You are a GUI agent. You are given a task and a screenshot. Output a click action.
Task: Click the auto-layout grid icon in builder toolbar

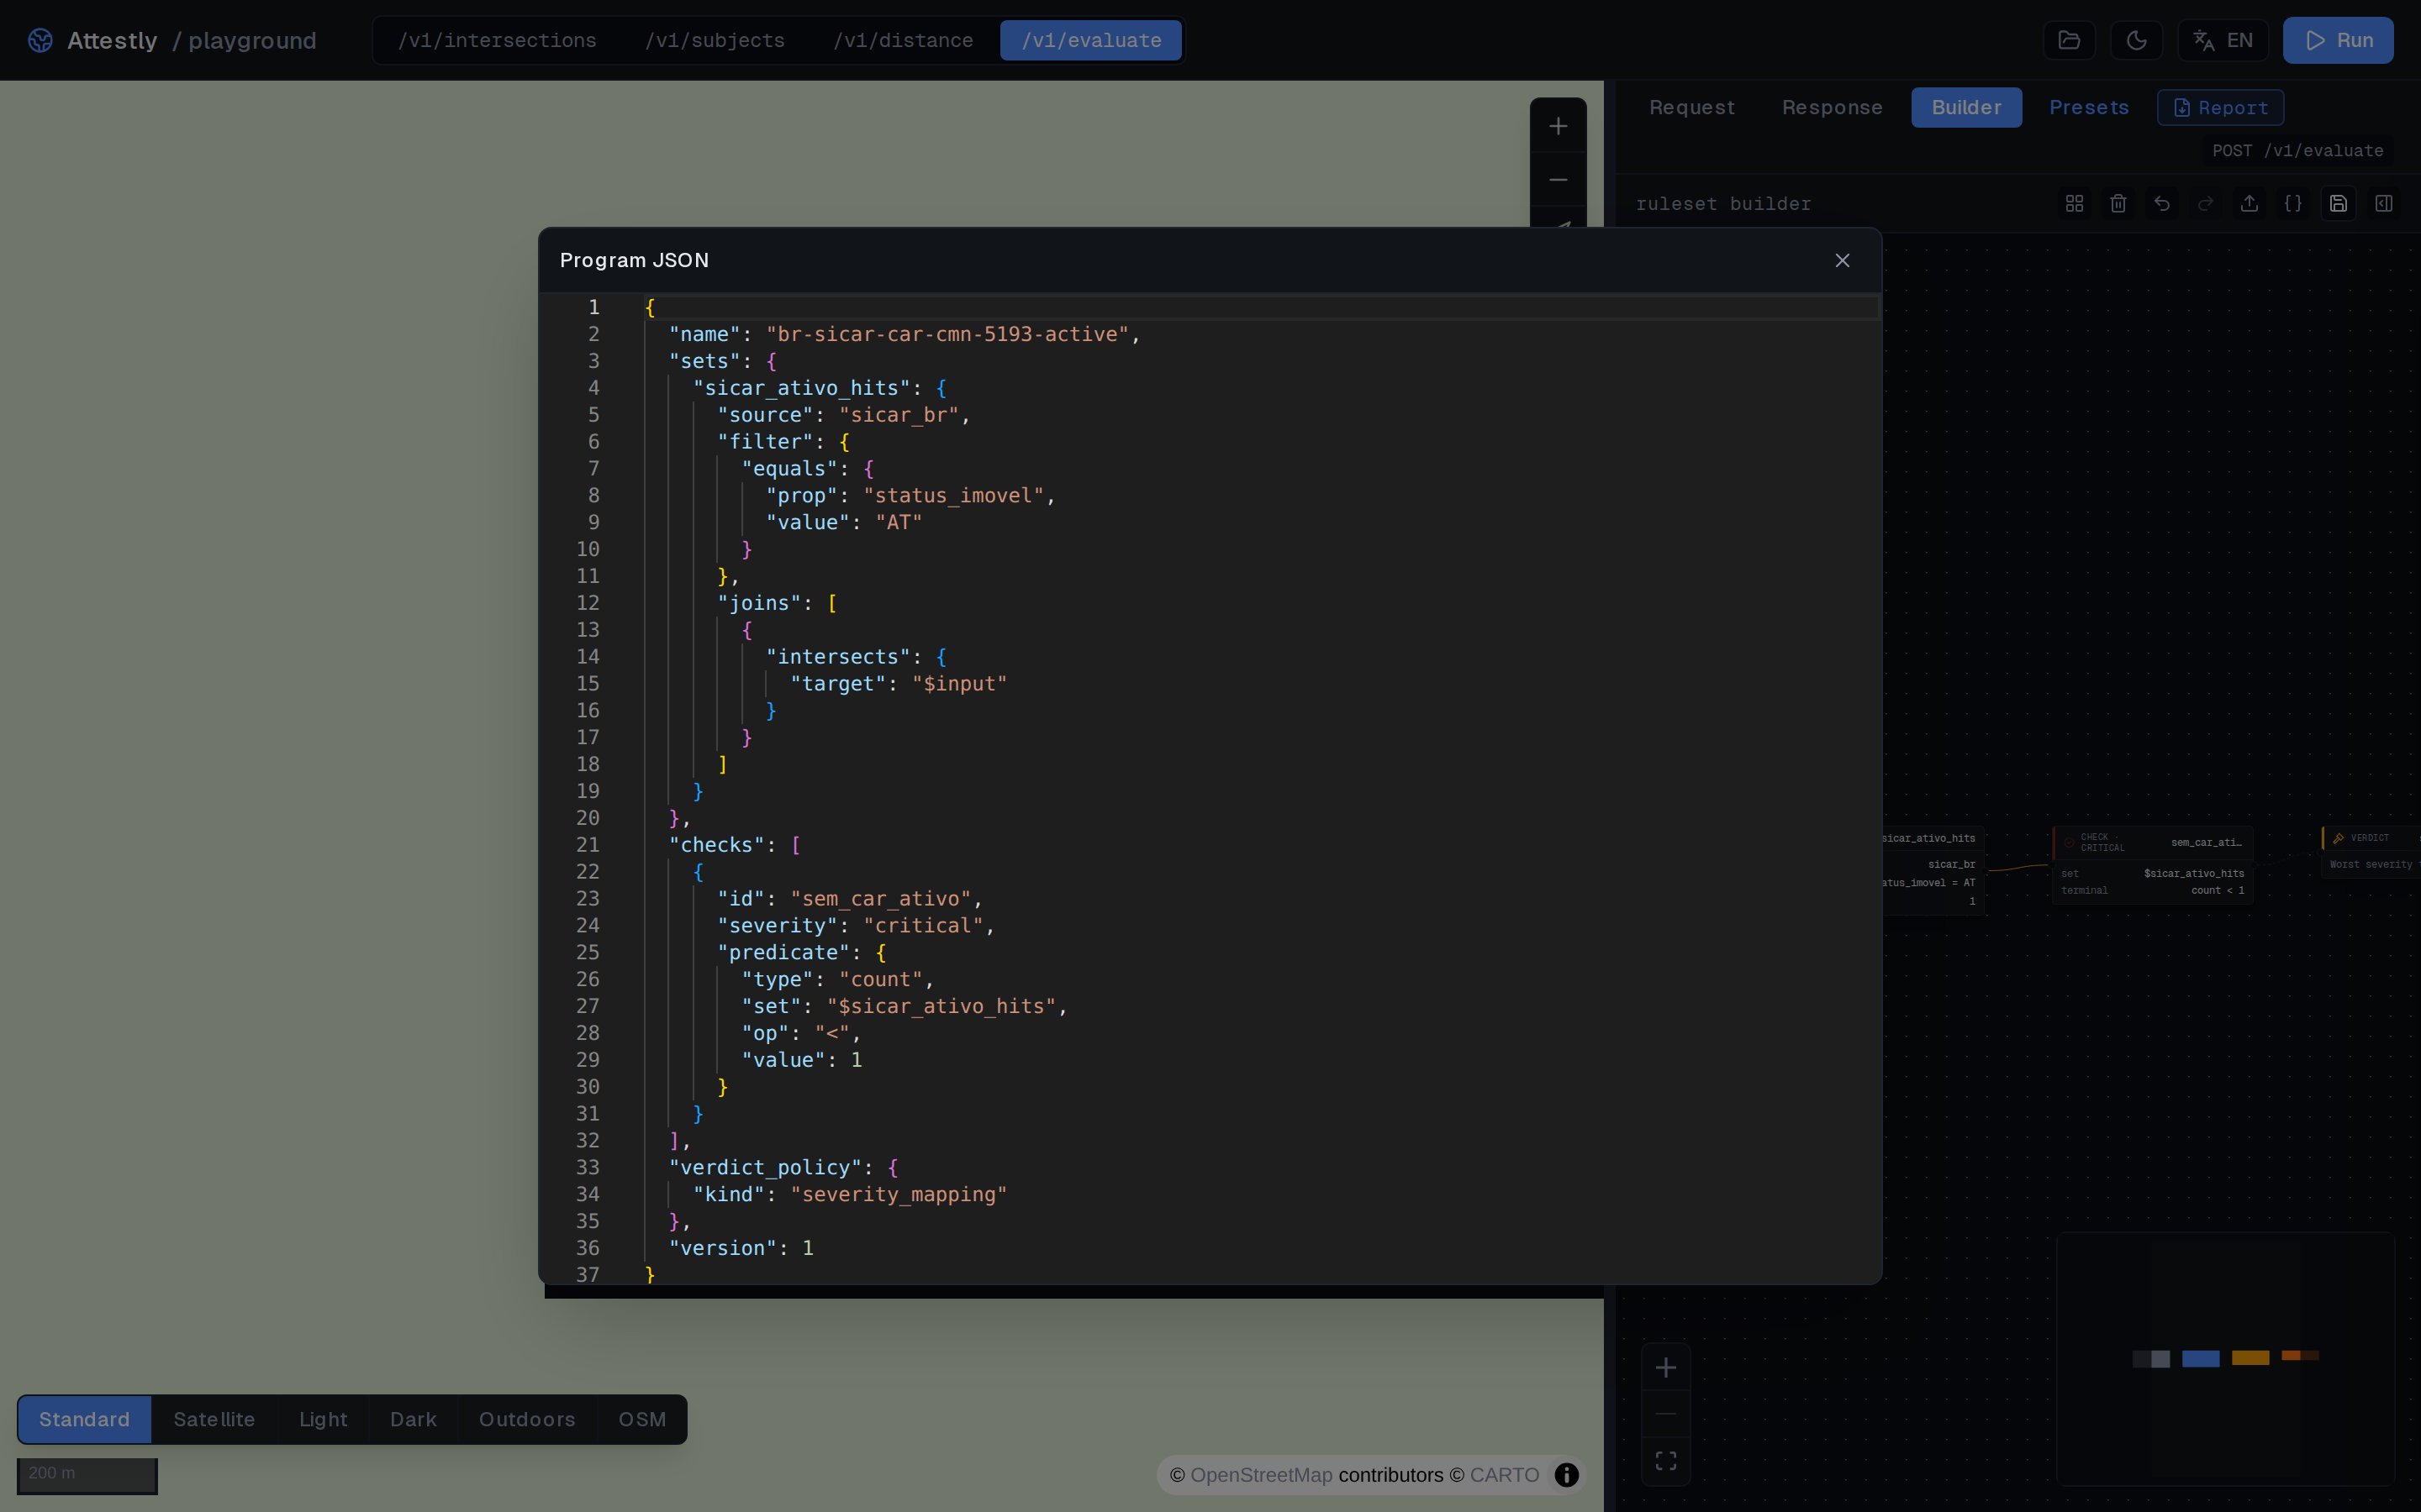tap(2074, 203)
